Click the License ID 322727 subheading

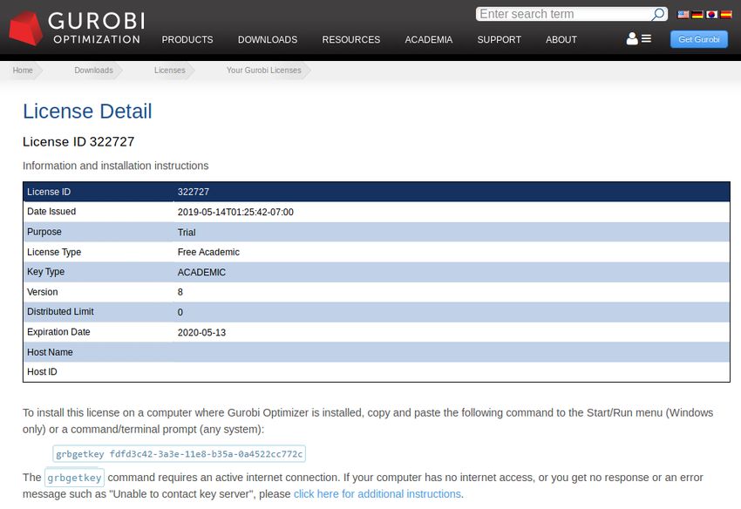pos(78,142)
